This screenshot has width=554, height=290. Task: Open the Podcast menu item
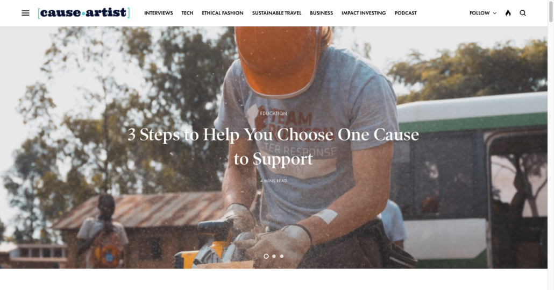406,13
